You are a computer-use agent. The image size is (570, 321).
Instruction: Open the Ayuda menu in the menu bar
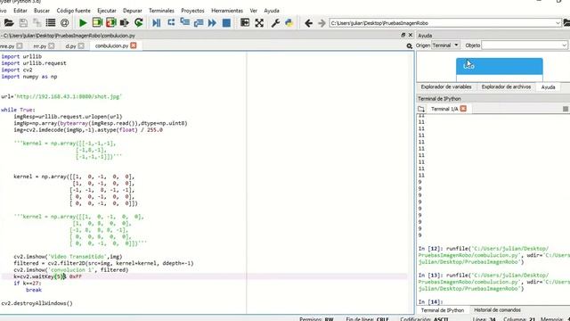272,11
